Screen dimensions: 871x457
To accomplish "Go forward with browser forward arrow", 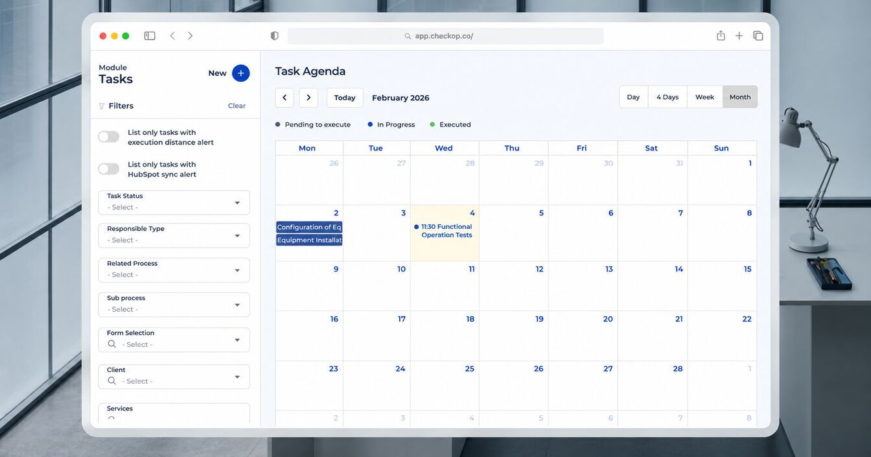I will [x=190, y=36].
